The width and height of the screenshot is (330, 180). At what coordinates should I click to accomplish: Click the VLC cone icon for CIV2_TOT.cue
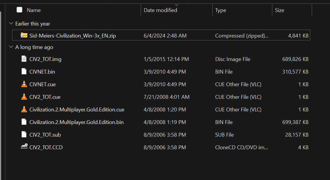(x=24, y=97)
